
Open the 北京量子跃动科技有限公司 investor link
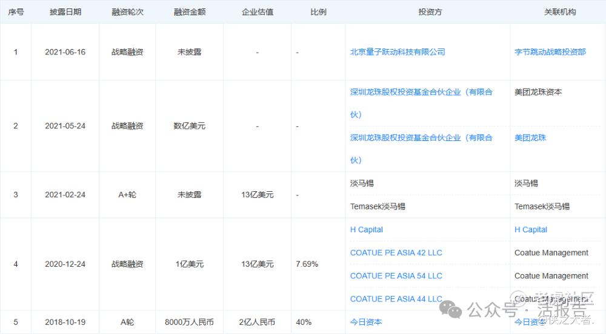(x=398, y=52)
